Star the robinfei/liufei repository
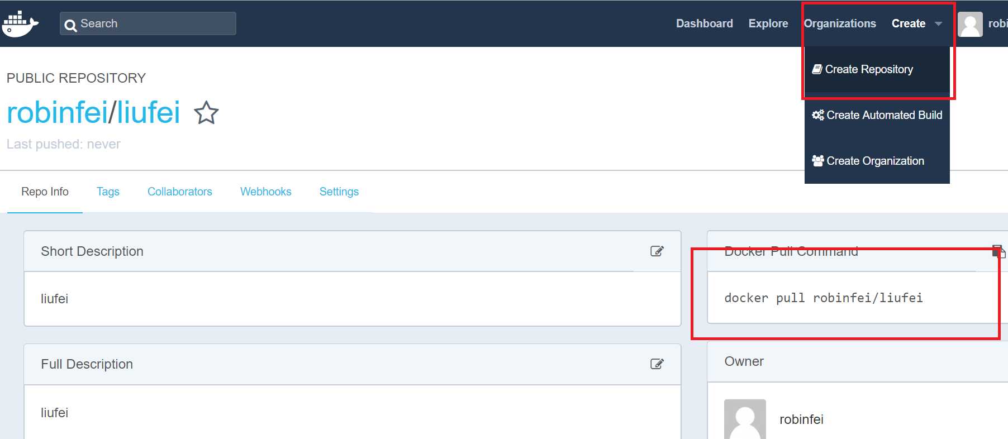The width and height of the screenshot is (1008, 439). point(206,112)
